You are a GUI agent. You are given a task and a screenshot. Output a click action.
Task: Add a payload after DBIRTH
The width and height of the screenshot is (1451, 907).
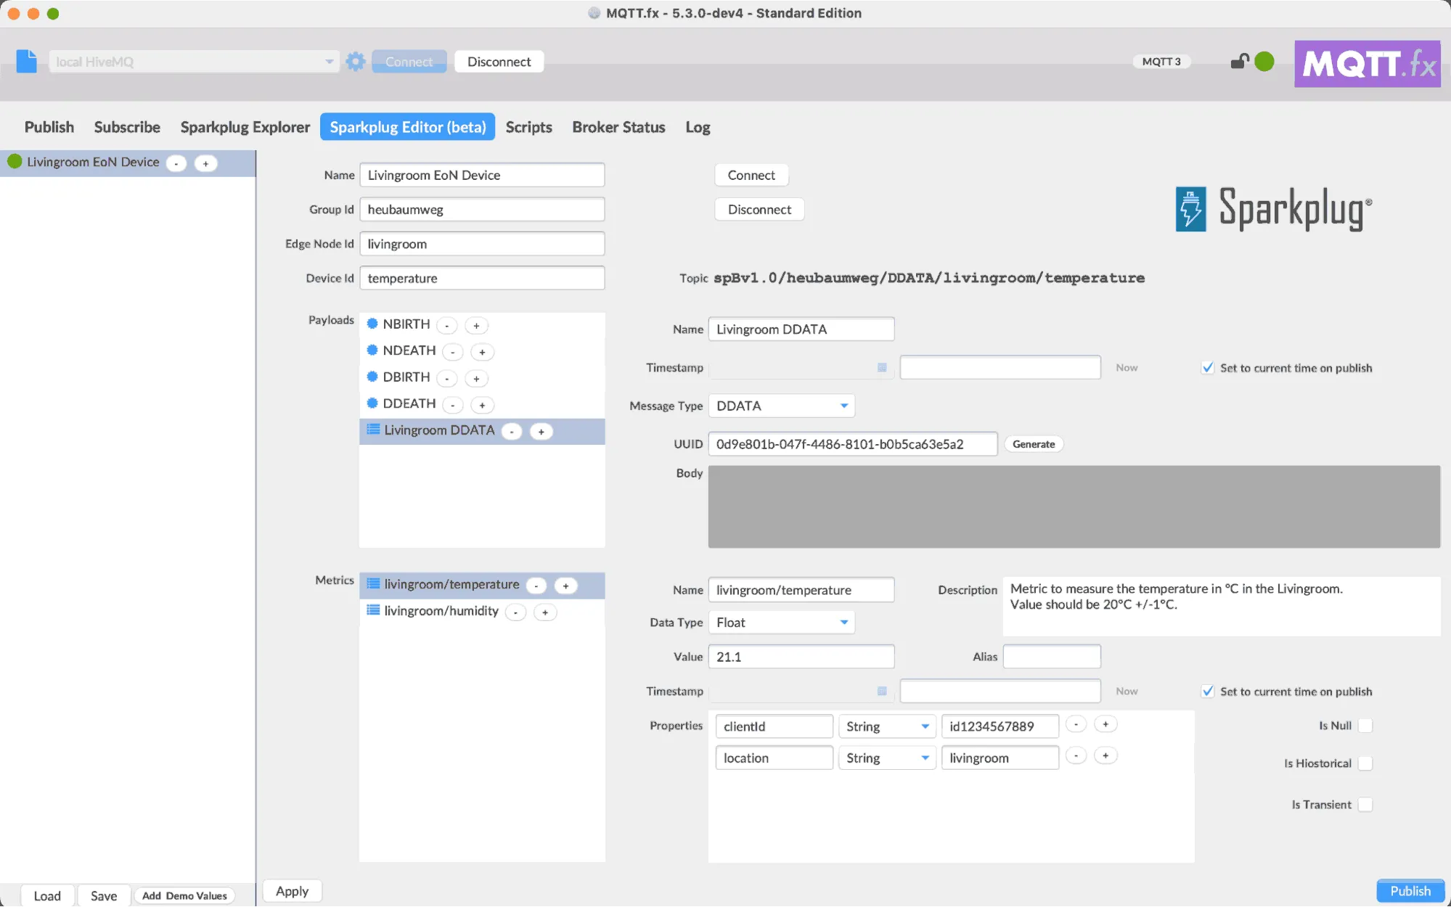(476, 379)
